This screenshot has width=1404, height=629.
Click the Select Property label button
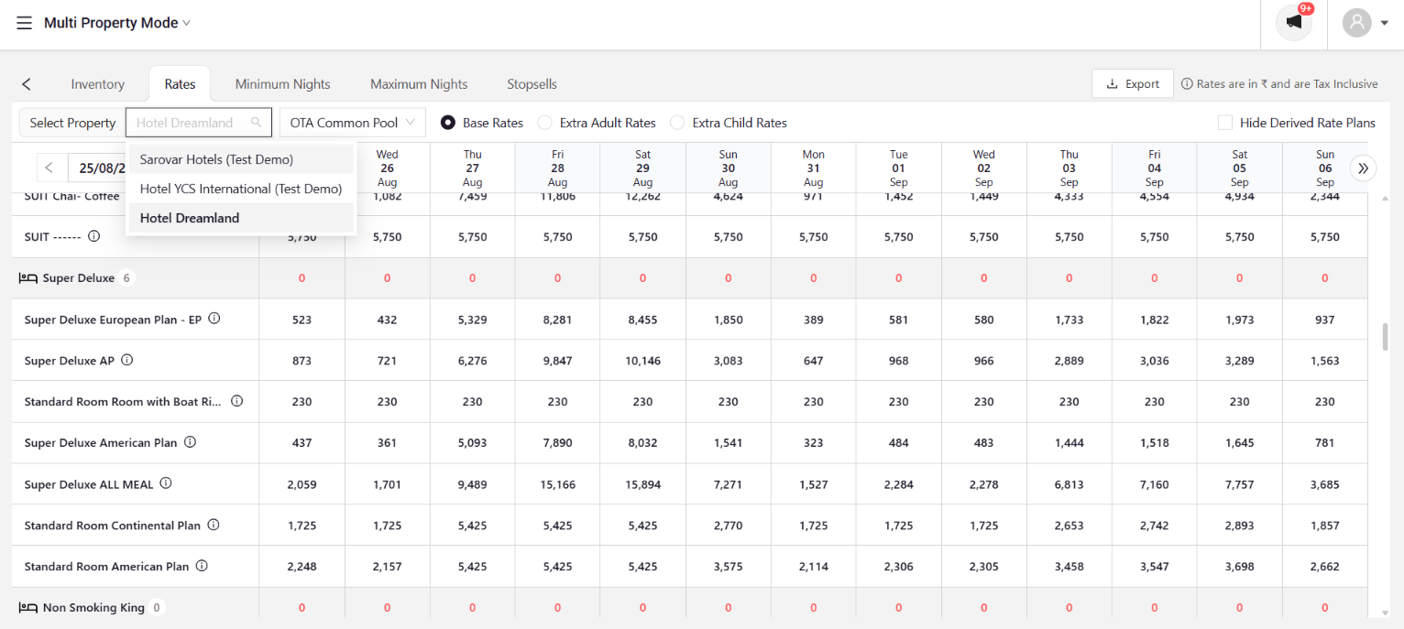pyautogui.click(x=72, y=123)
